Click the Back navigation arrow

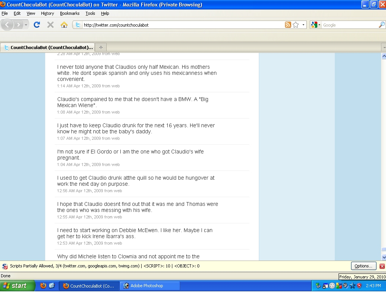coord(8,25)
